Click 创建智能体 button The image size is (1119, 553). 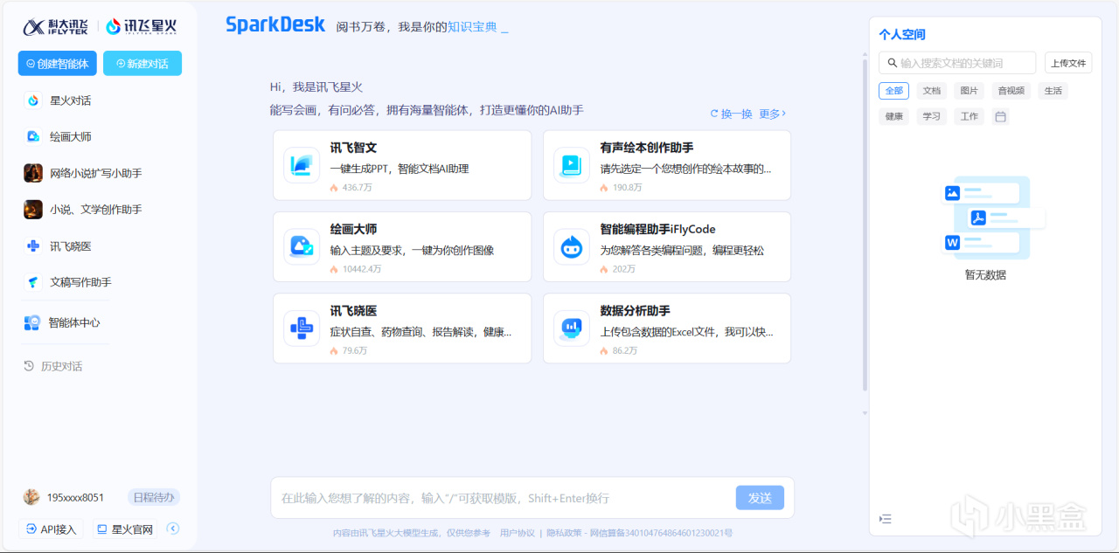57,64
